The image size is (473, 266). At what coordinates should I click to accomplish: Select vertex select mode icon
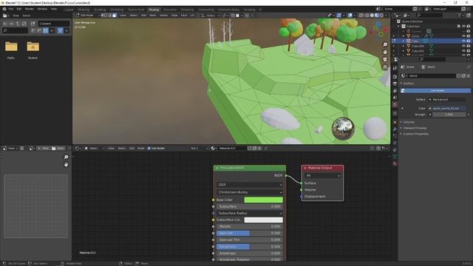105,16
